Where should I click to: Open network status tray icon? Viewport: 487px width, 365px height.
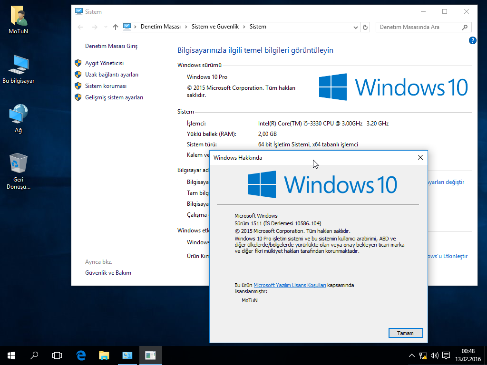pos(423,355)
